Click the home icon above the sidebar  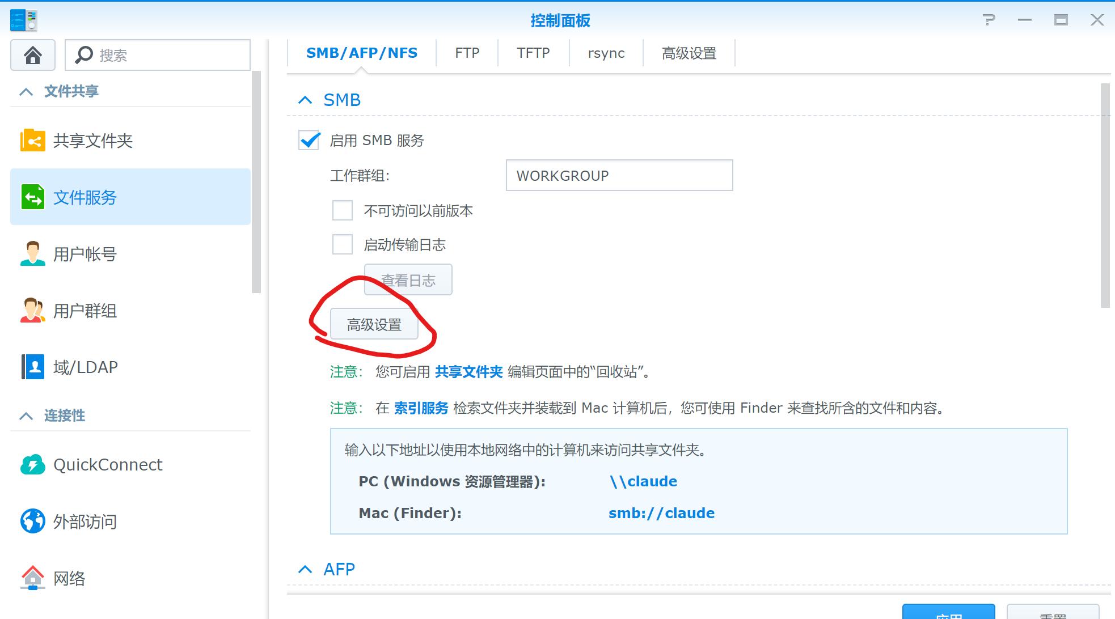point(32,55)
